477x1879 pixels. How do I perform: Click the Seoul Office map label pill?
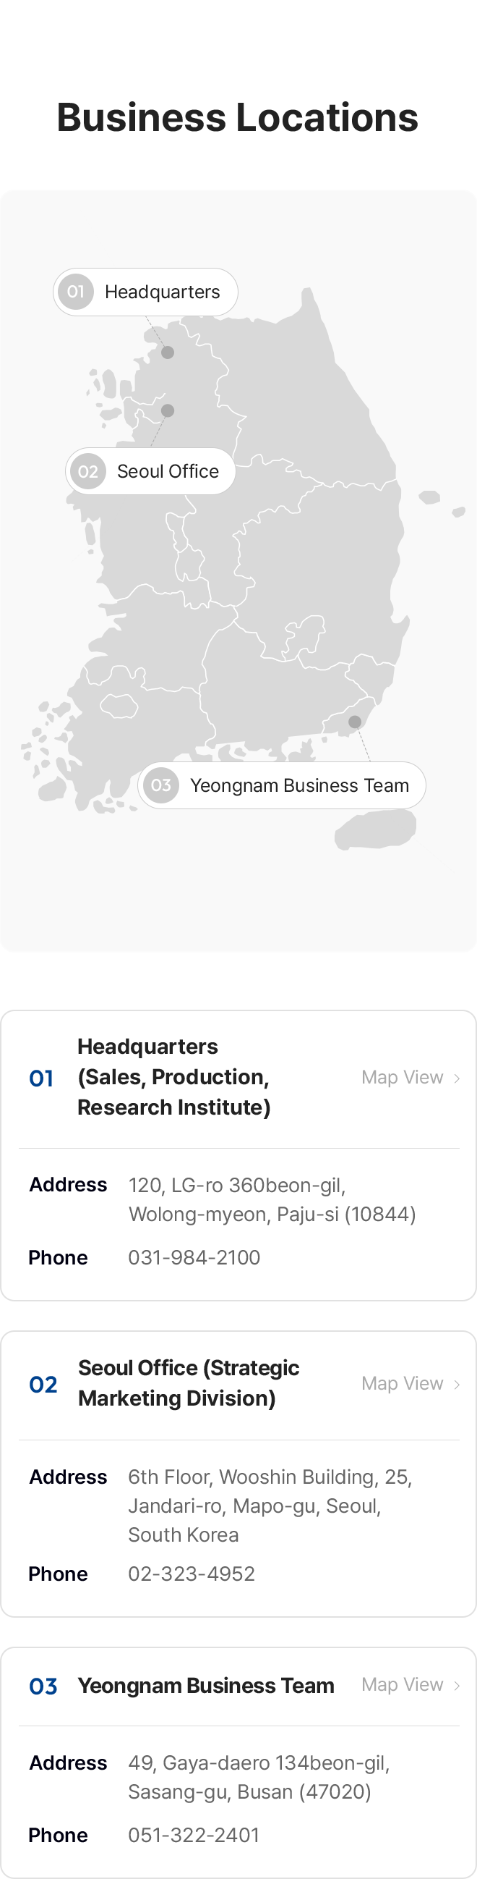151,471
